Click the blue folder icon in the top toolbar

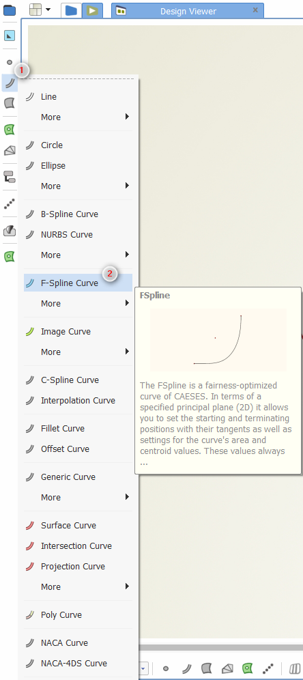pos(71,10)
